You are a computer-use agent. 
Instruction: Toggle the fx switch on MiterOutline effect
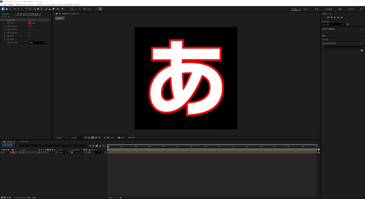click(x=4, y=20)
